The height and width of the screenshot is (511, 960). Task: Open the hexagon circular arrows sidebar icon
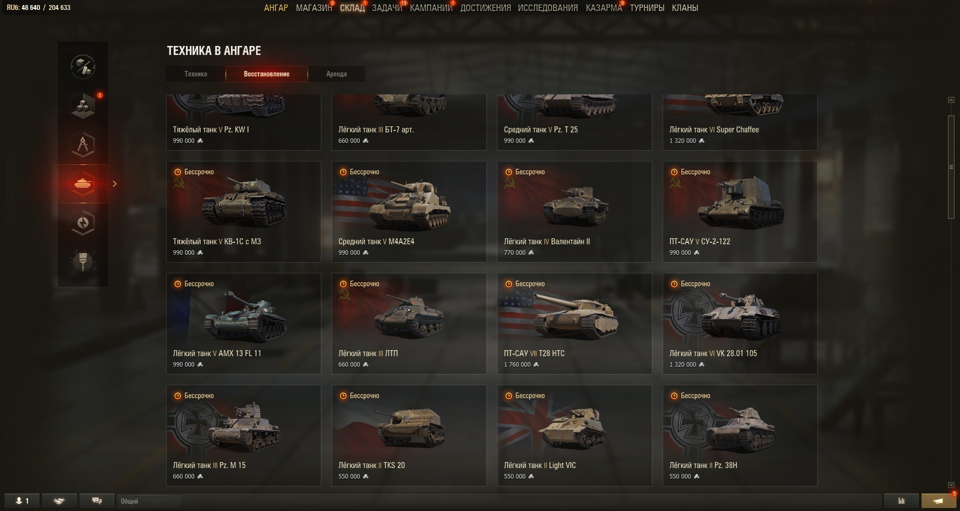[x=83, y=223]
